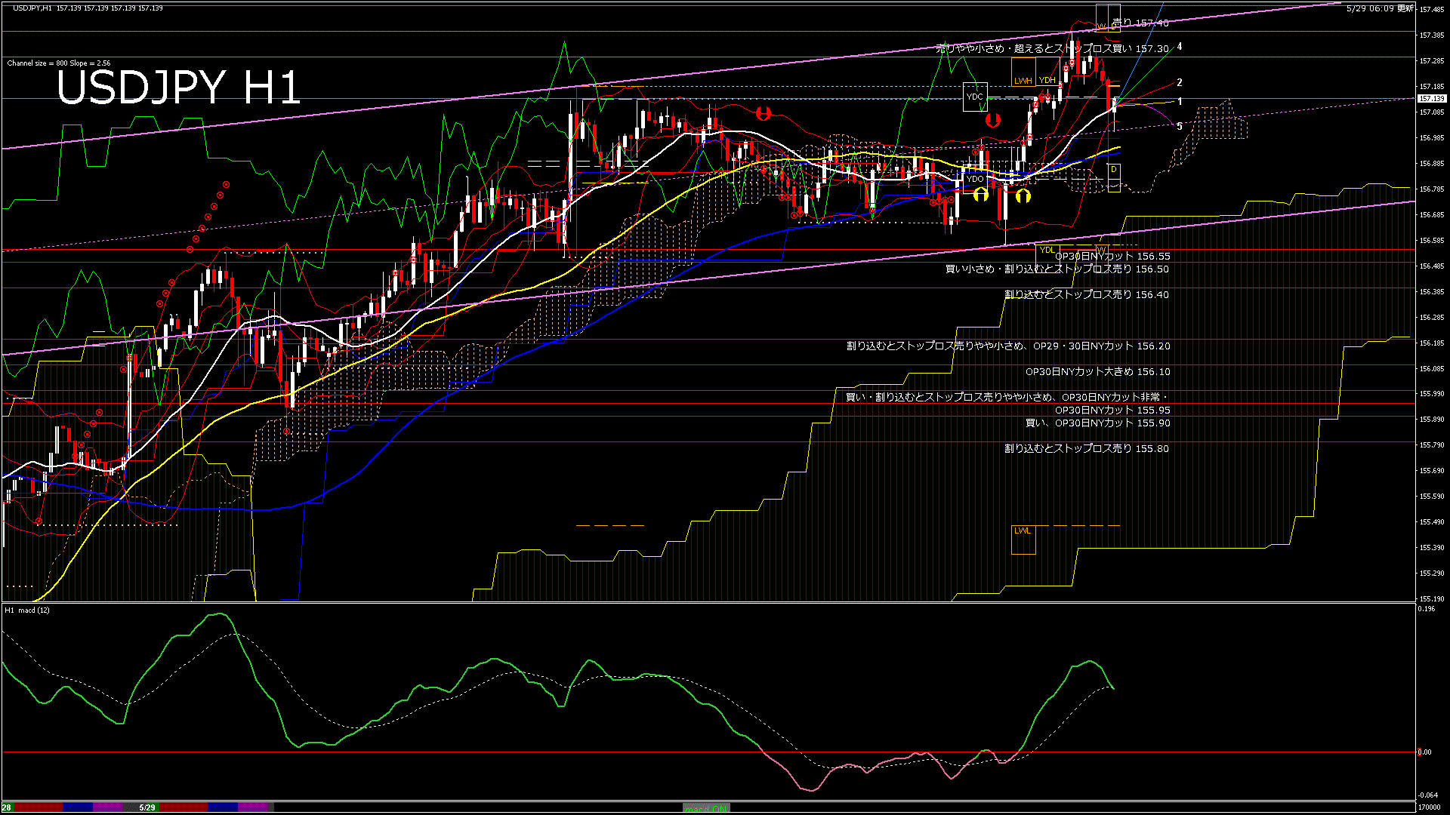Select the 5/29 date marker on timeline
This screenshot has width=1450, height=815.
(x=147, y=807)
